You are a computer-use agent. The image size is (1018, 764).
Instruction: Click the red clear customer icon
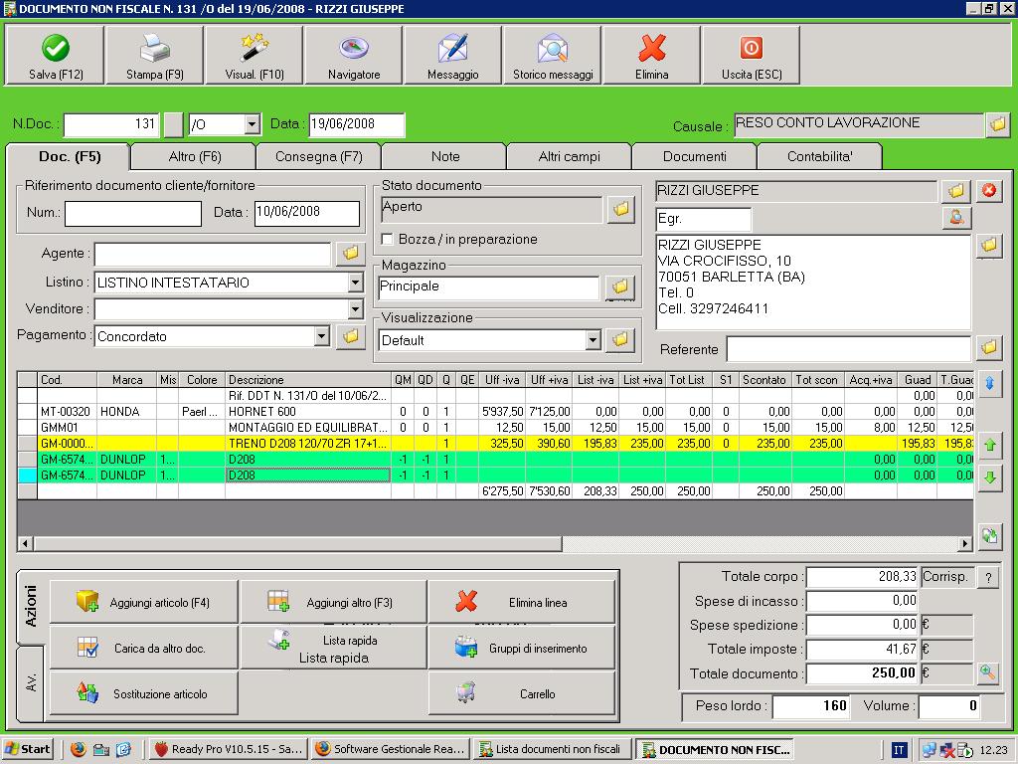tap(989, 191)
